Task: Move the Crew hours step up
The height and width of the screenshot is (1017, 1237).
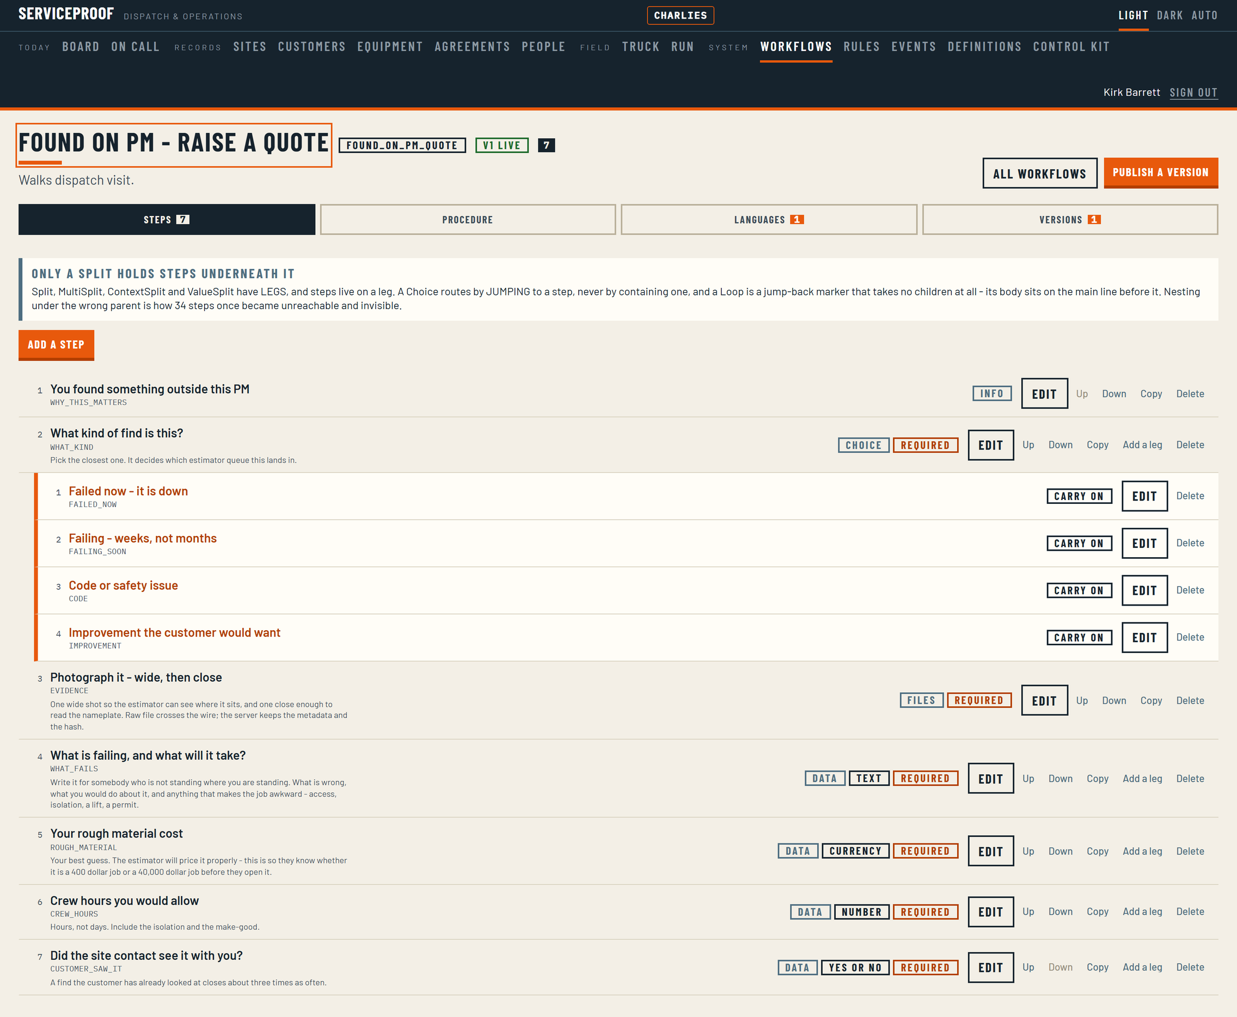Action: point(1028,911)
